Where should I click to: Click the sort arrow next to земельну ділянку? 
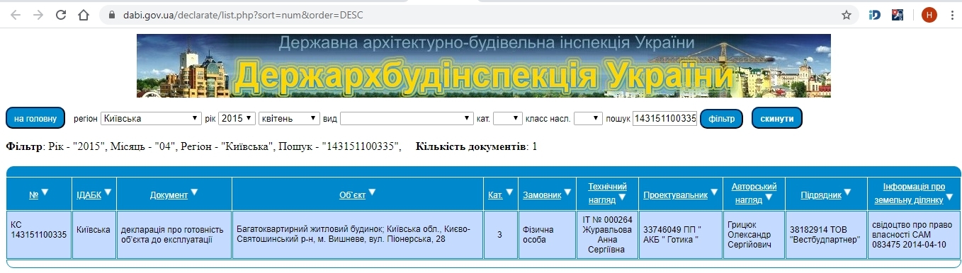[949, 197]
